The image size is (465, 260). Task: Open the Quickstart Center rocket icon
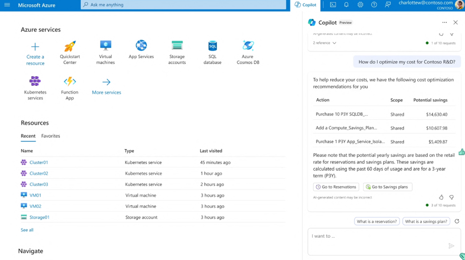[x=70, y=46]
